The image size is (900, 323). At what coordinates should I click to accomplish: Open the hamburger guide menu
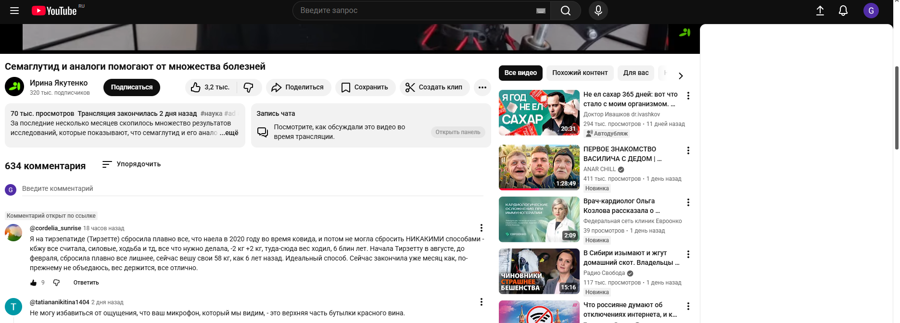pyautogui.click(x=14, y=11)
